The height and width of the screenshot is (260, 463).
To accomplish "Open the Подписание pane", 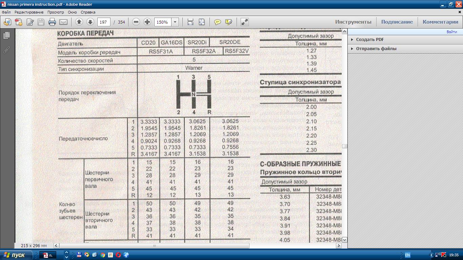I will [397, 22].
